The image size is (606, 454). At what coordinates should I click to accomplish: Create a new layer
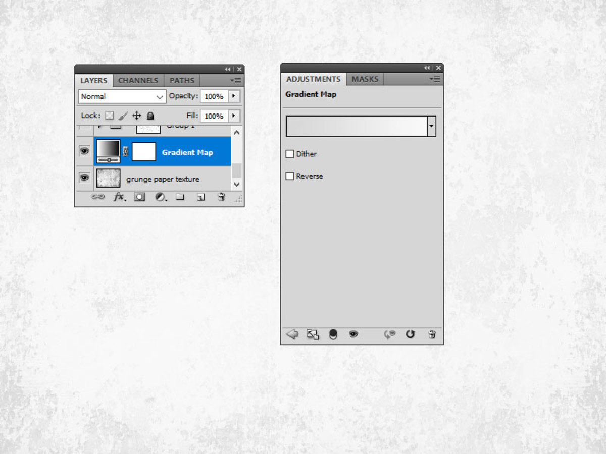pos(200,197)
